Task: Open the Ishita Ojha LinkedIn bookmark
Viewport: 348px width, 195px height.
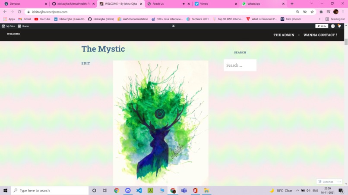Action: 69,19
